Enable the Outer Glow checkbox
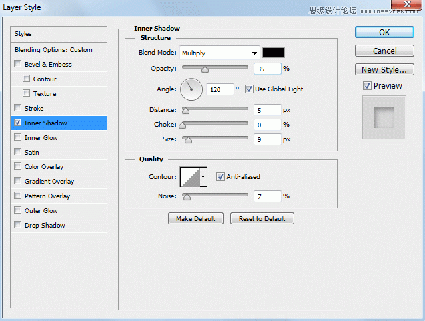This screenshot has height=321, width=425. [17, 210]
